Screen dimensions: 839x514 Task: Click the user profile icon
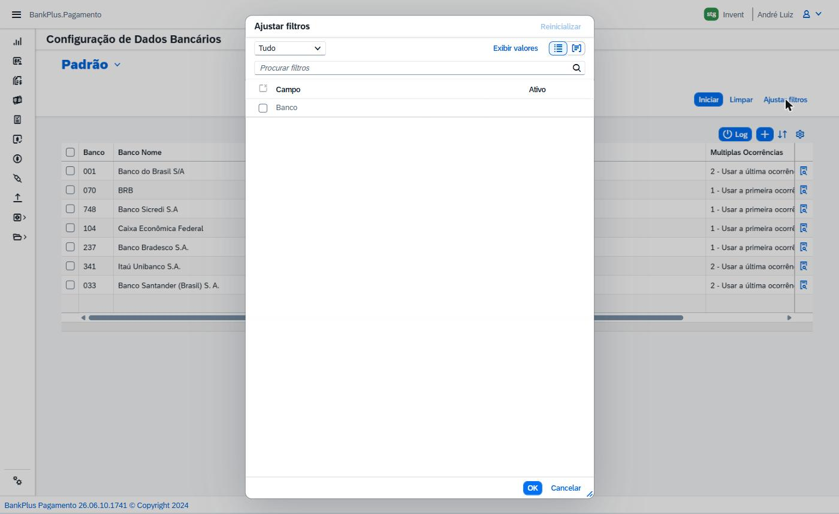[x=807, y=14]
